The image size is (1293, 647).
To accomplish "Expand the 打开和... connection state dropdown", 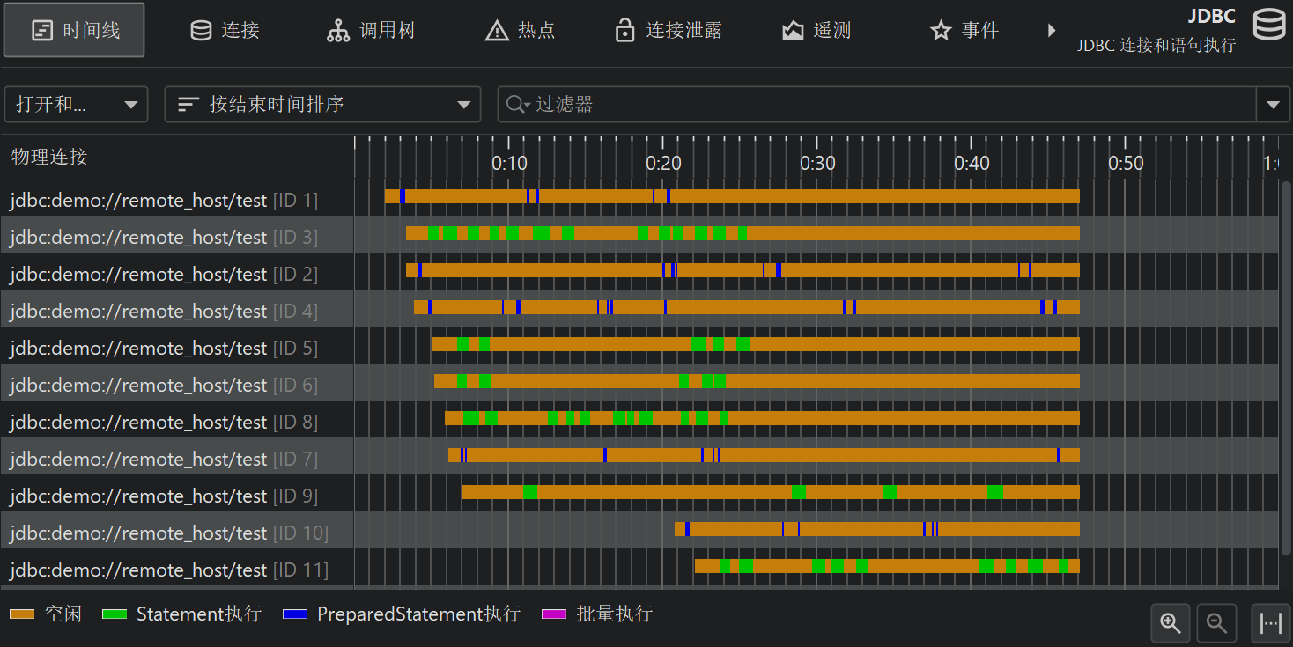I will 77,105.
